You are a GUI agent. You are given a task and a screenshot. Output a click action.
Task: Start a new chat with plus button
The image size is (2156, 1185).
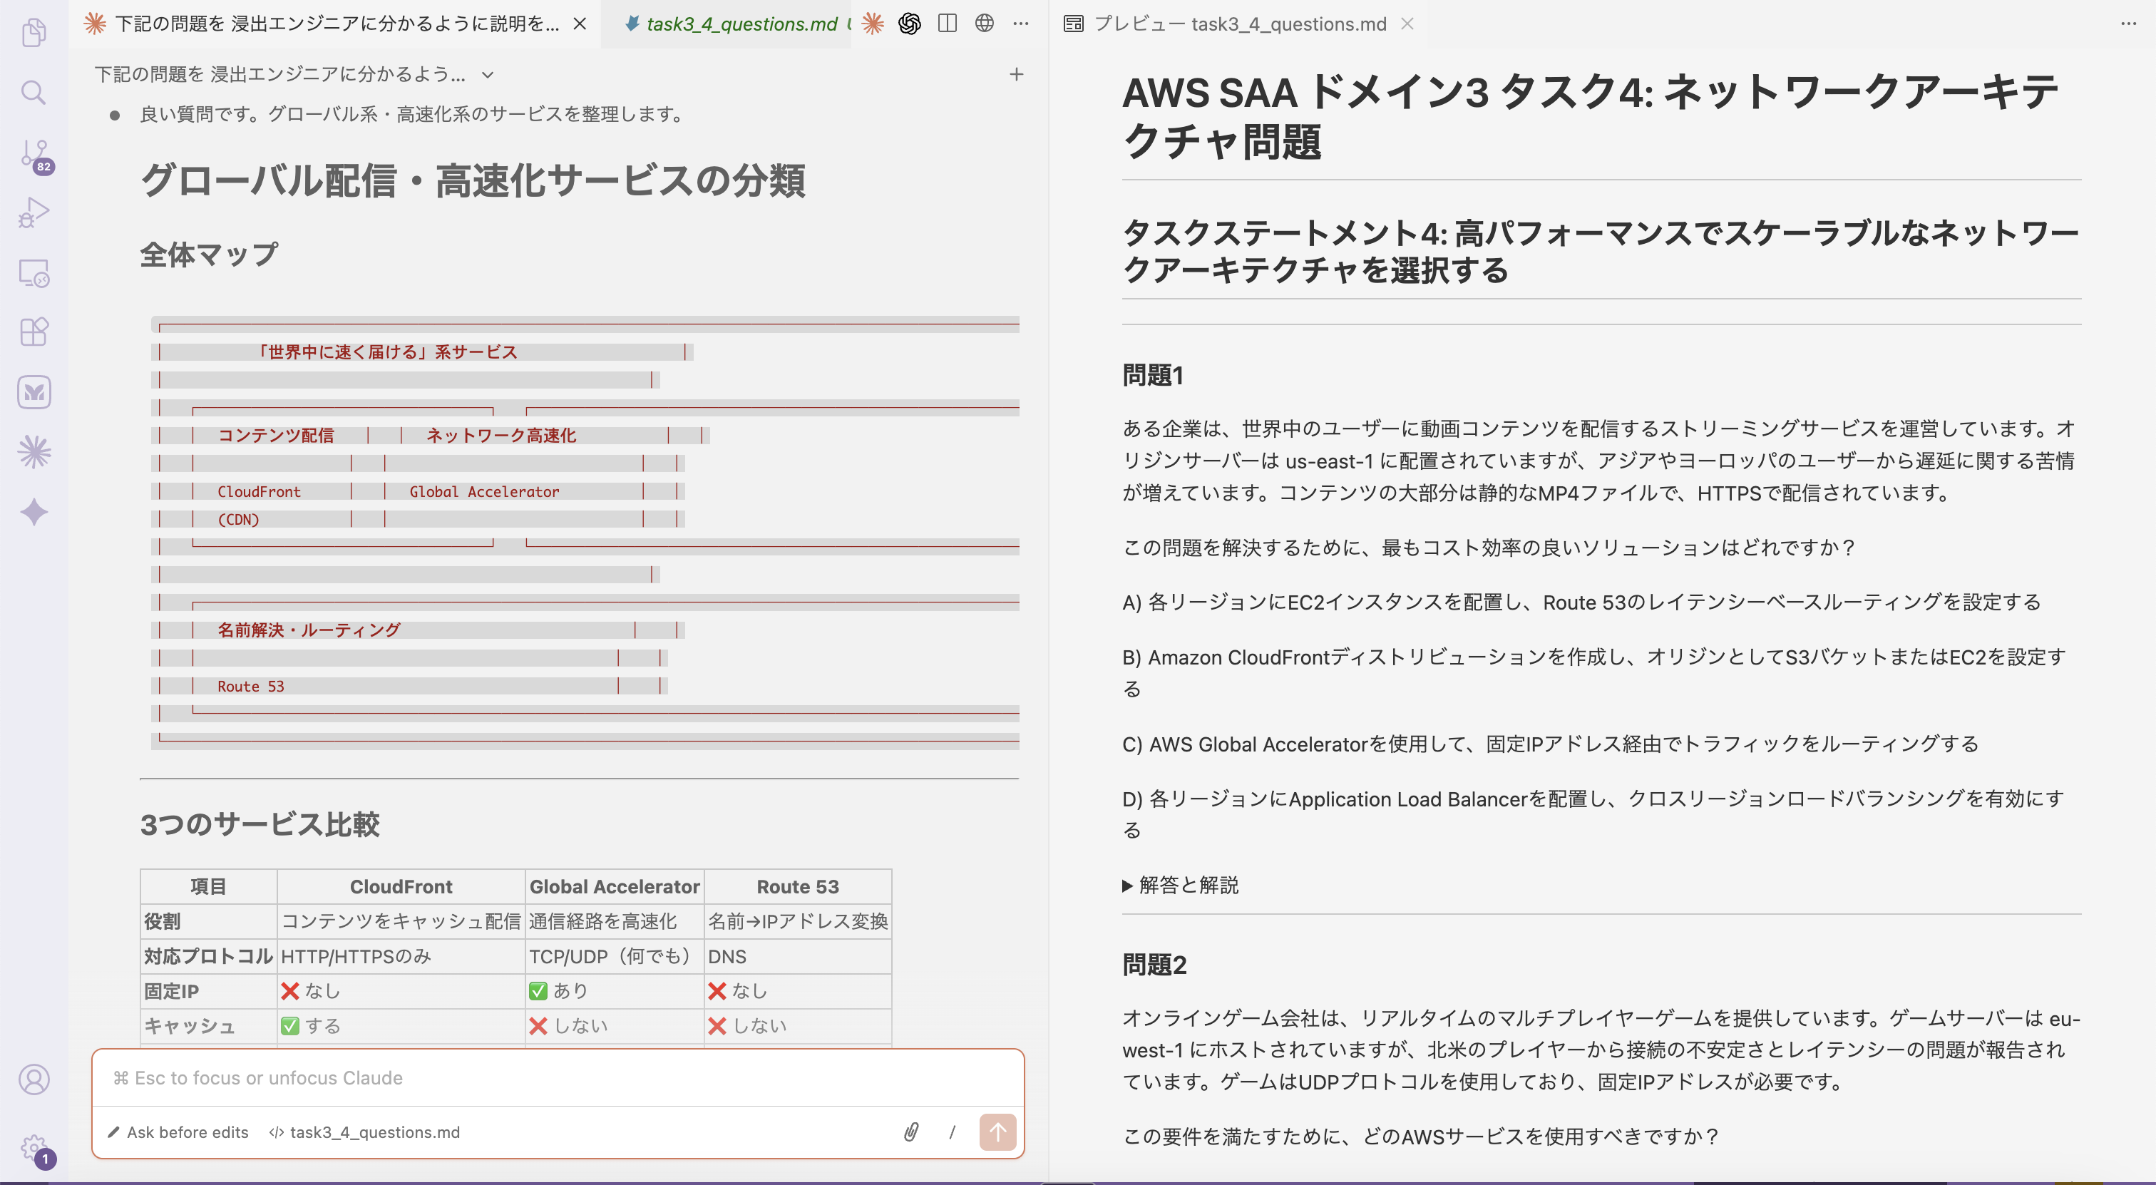pos(1016,74)
